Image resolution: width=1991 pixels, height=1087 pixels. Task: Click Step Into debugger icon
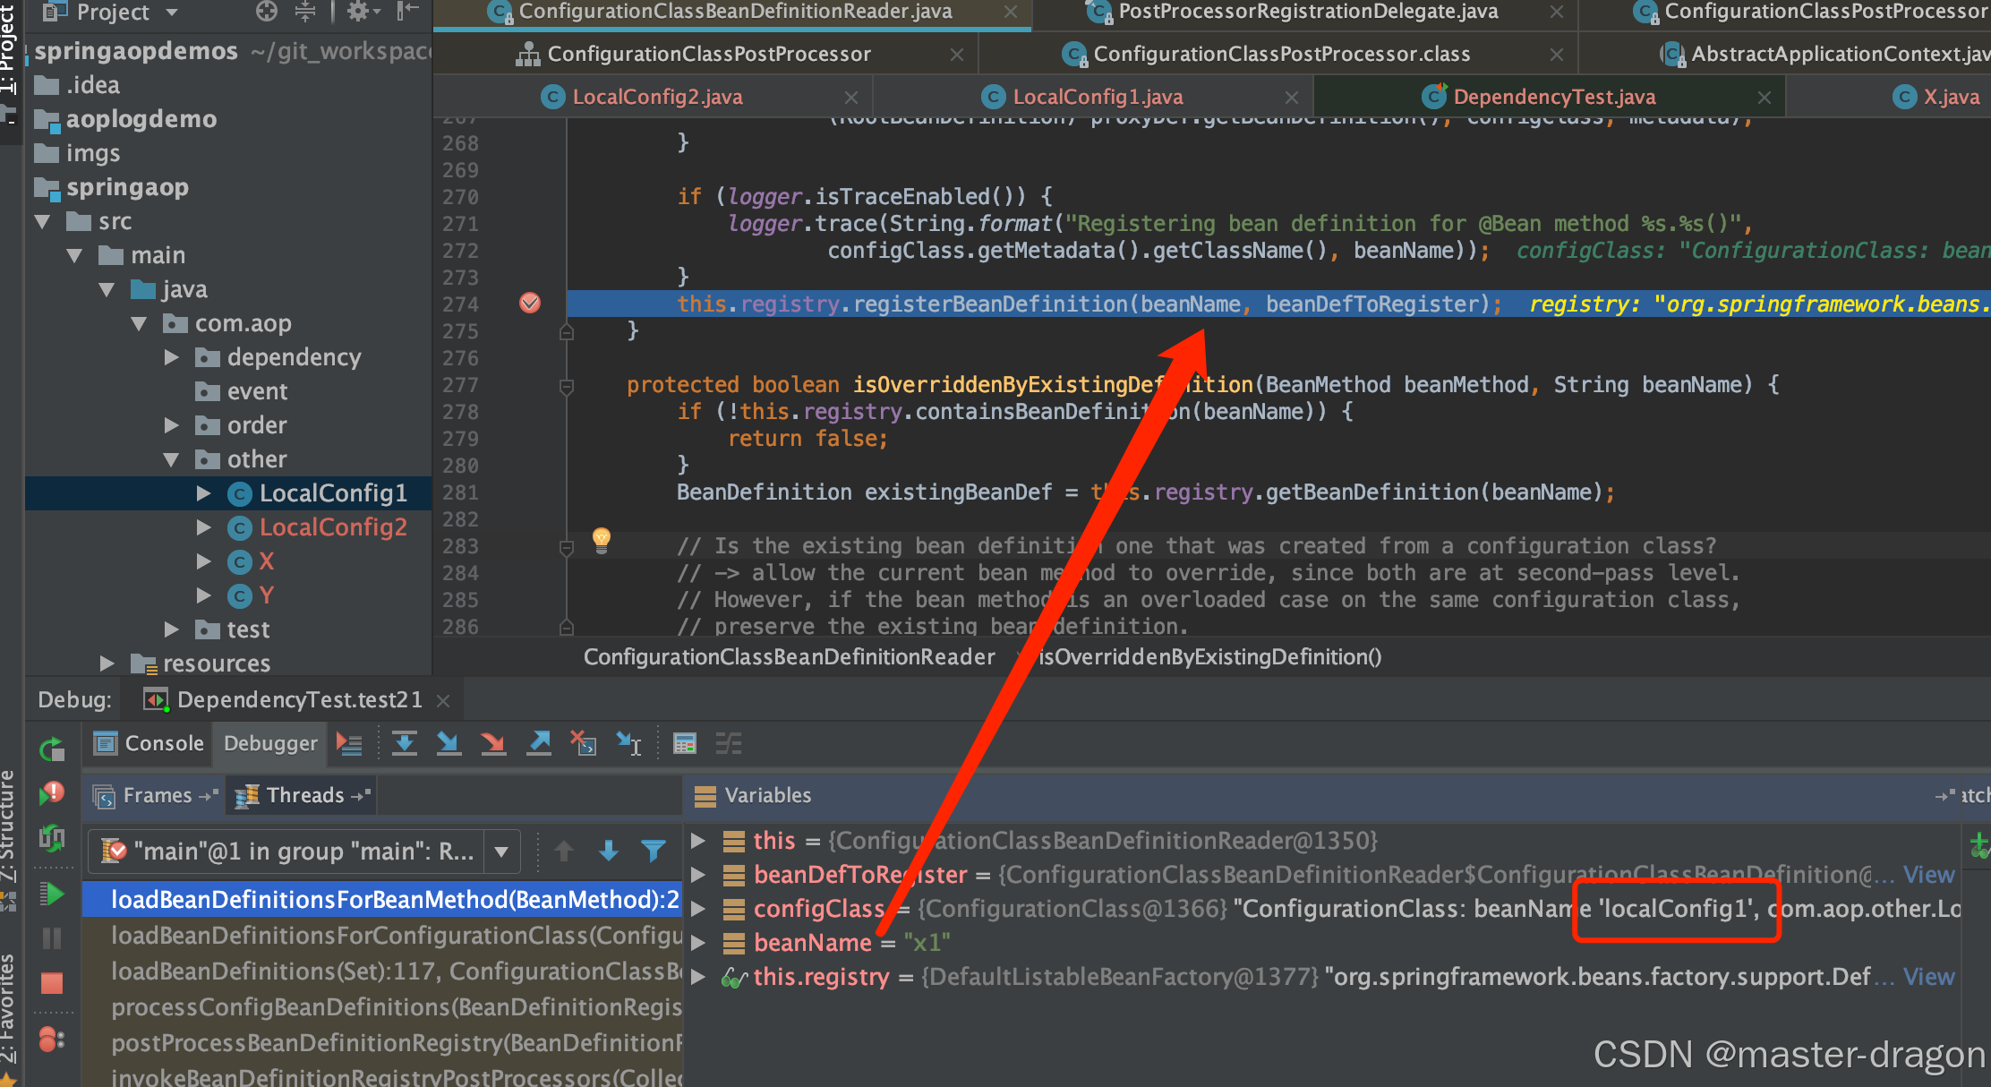click(x=449, y=743)
